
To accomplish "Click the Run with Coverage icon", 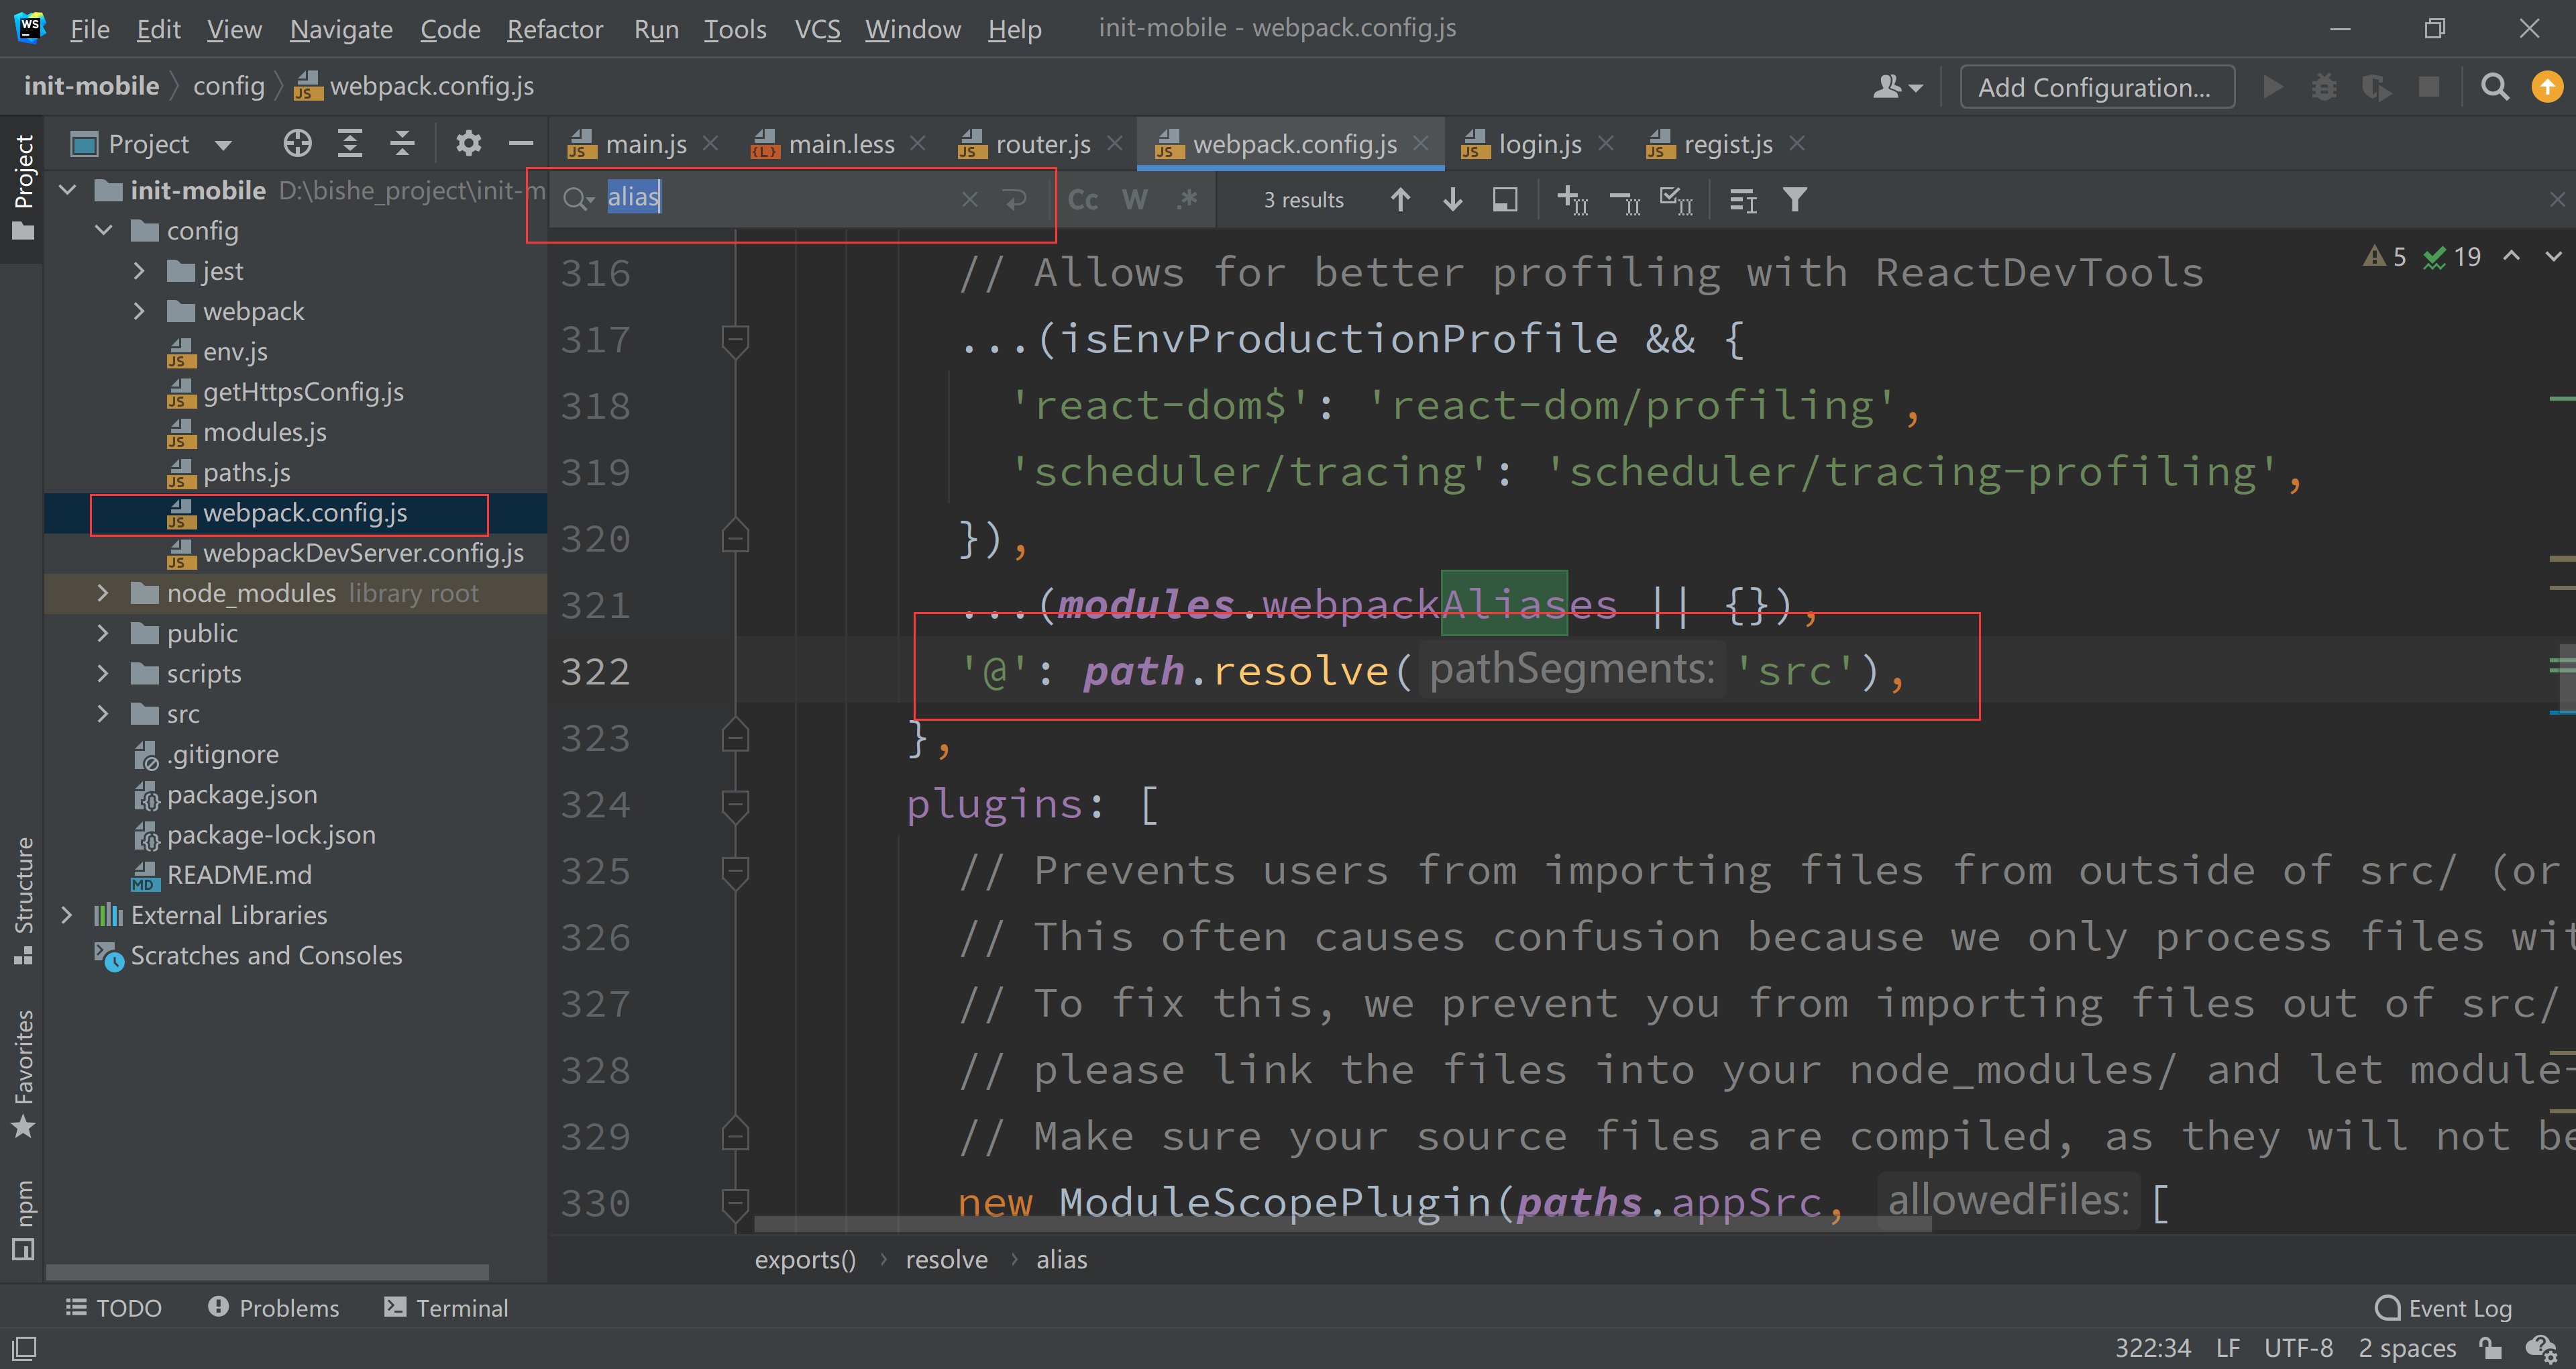I will pos(2376,88).
